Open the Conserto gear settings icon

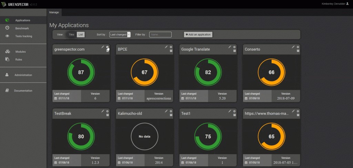click(298, 47)
